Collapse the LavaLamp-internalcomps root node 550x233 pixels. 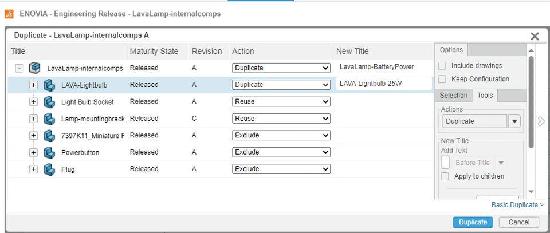[19, 68]
